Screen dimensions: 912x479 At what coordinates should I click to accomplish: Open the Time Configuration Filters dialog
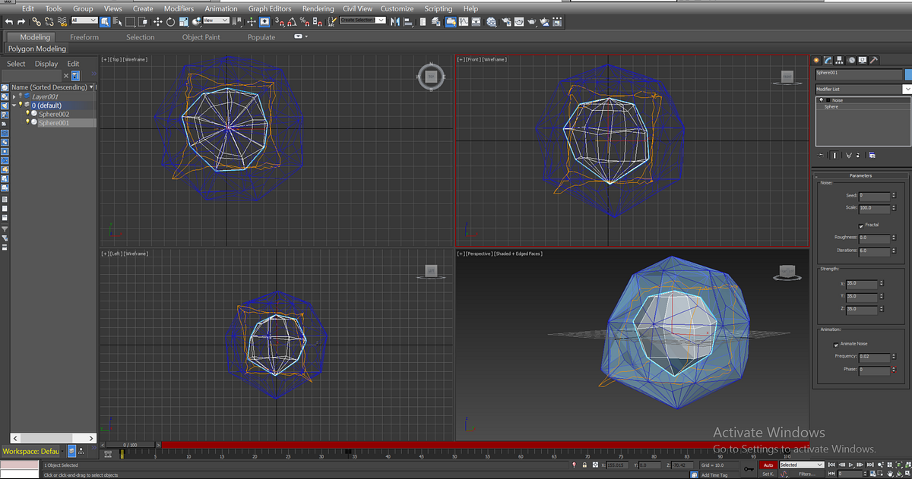click(x=806, y=474)
